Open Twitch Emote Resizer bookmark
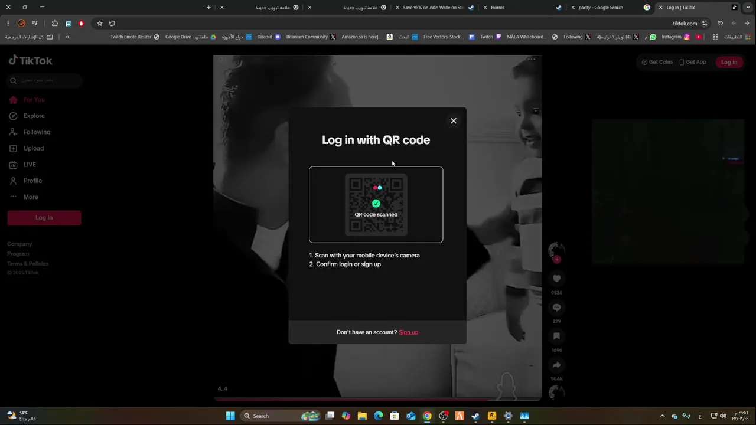 (135, 37)
